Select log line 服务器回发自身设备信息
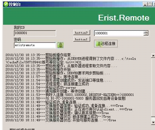Viewport: 155px width, 130px height. click(65, 98)
